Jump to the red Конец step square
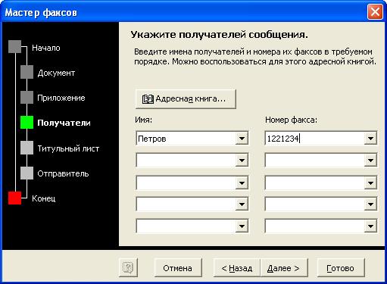 [14, 198]
